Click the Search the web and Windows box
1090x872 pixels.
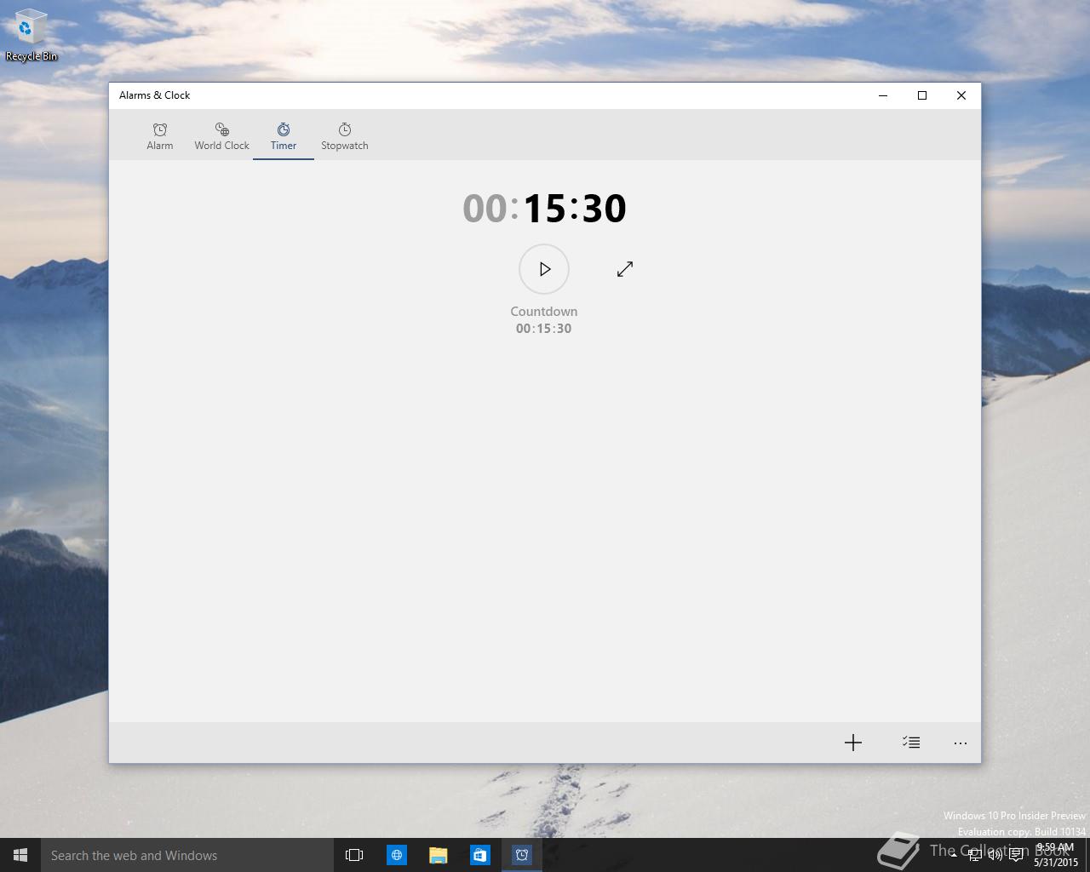coord(187,855)
